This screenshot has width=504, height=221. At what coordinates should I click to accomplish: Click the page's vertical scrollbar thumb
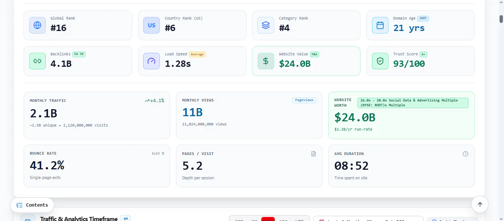[501, 19]
